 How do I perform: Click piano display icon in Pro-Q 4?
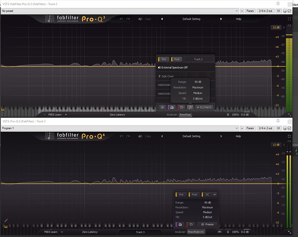click(x=6, y=227)
